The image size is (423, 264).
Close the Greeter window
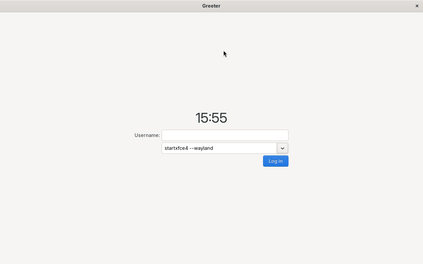(417, 6)
